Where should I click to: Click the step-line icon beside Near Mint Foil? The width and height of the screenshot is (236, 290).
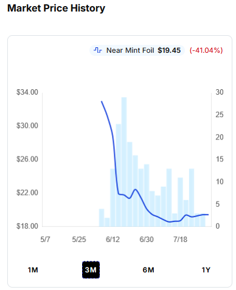point(98,50)
